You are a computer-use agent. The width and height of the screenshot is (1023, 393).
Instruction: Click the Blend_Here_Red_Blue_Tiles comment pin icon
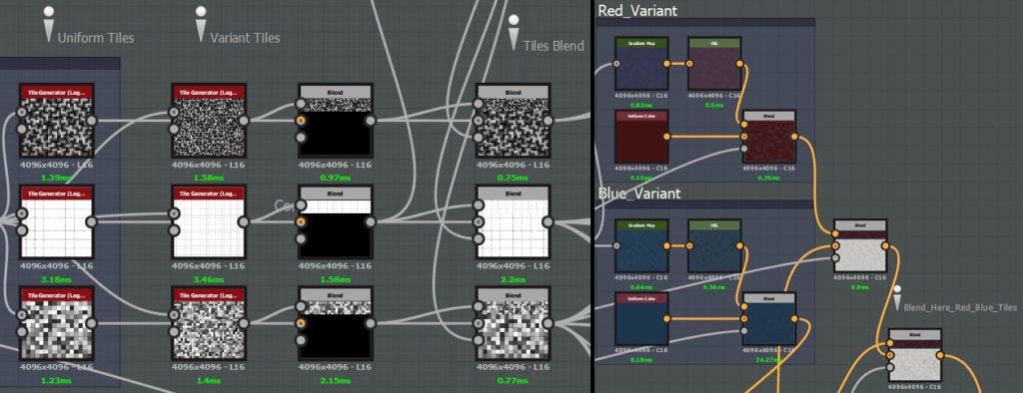[898, 297]
